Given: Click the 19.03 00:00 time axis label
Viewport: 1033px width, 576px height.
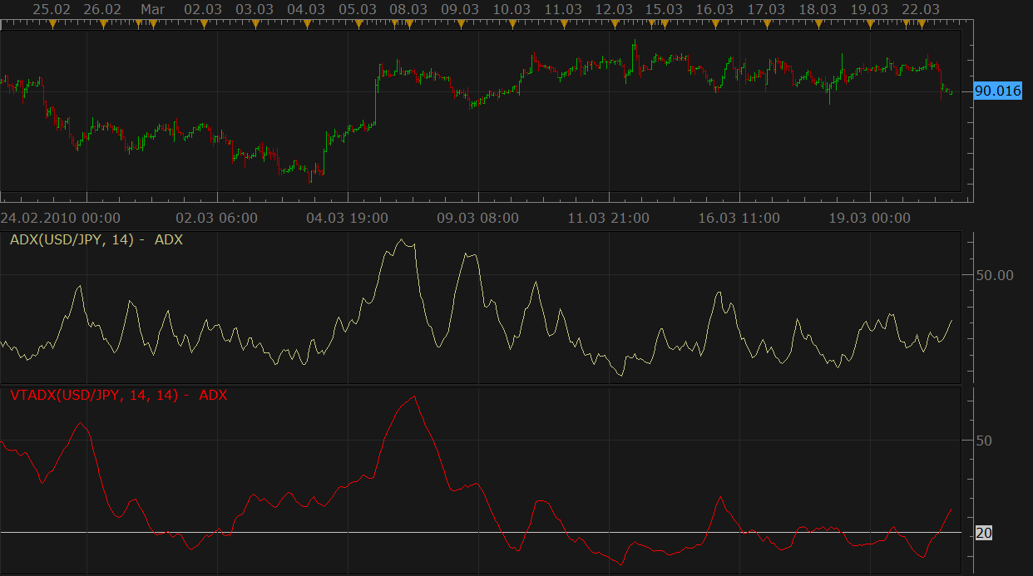Looking at the screenshot, I should coord(870,218).
